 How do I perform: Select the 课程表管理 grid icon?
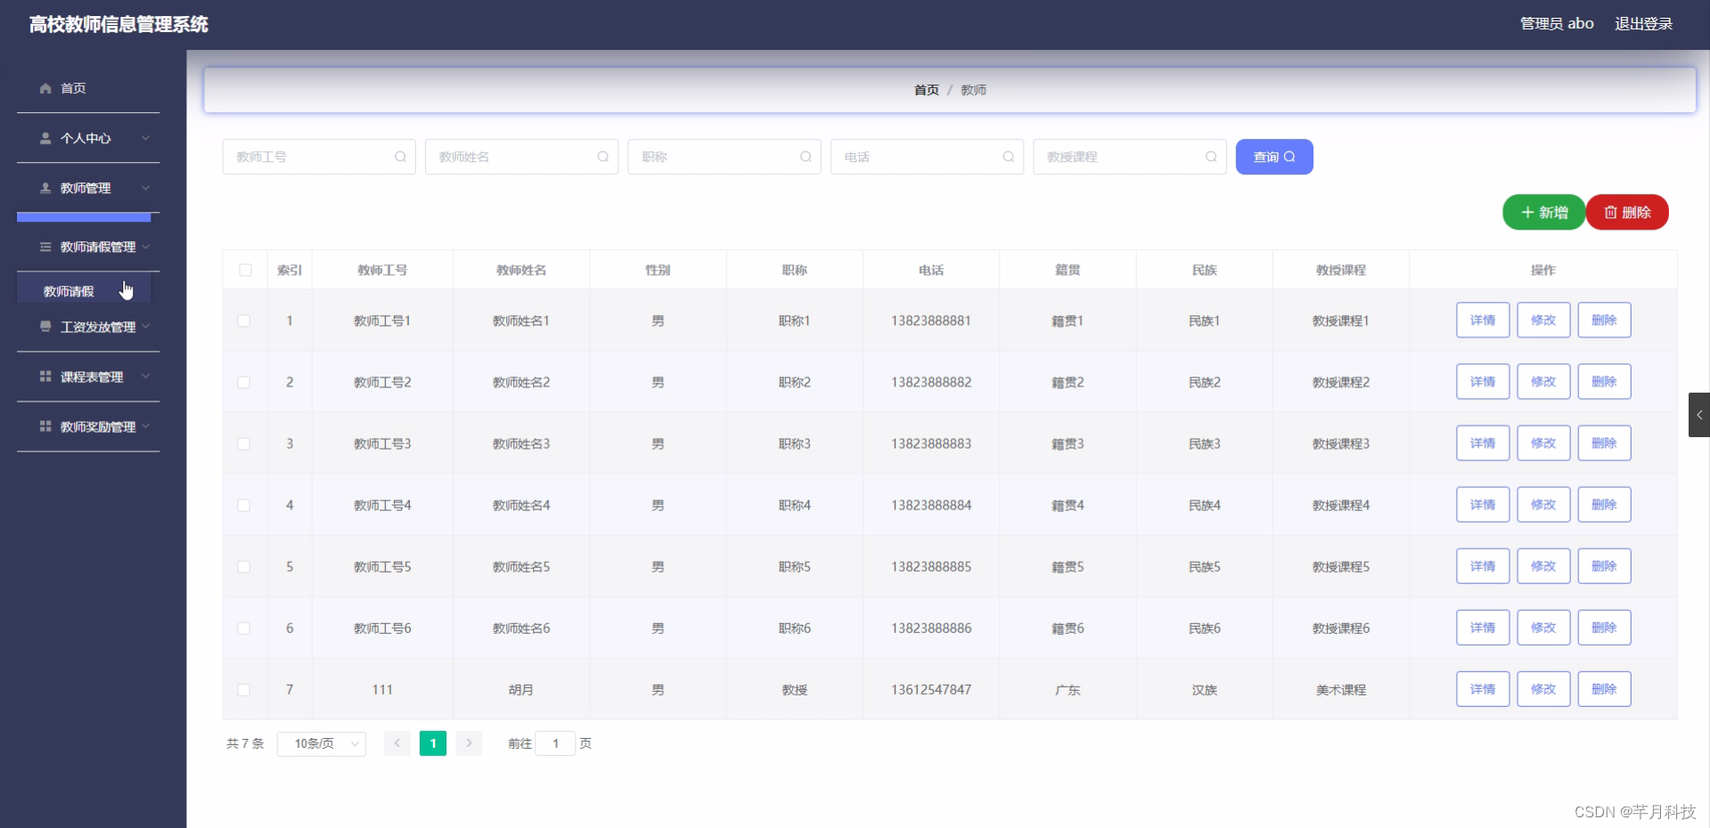click(45, 376)
